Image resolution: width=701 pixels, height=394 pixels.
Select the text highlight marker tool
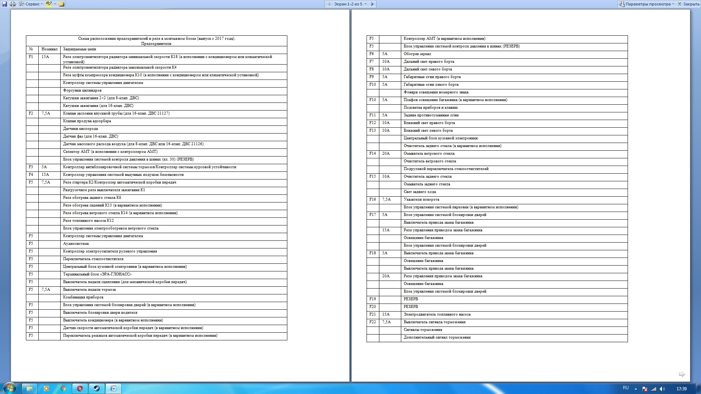[49, 4]
